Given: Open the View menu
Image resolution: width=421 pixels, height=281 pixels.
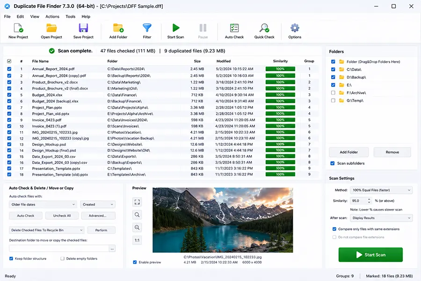Looking at the screenshot, I should tap(35, 16).
